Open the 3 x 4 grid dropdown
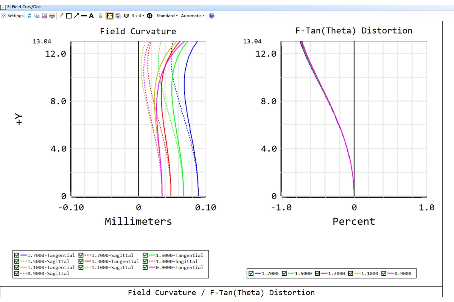 pos(138,16)
